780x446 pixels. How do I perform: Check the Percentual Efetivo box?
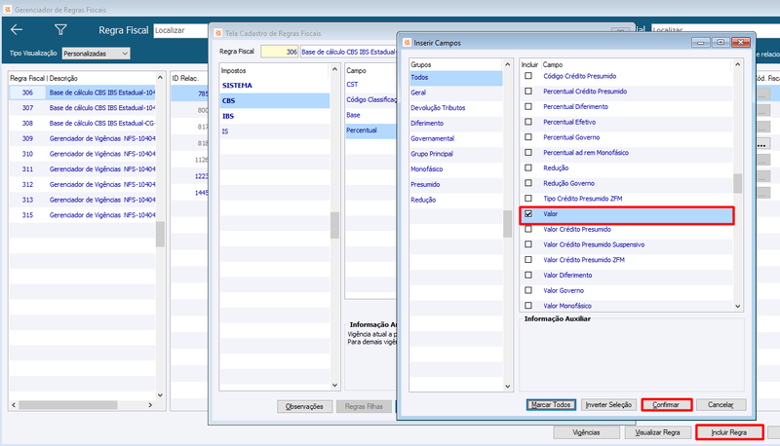[x=528, y=122]
